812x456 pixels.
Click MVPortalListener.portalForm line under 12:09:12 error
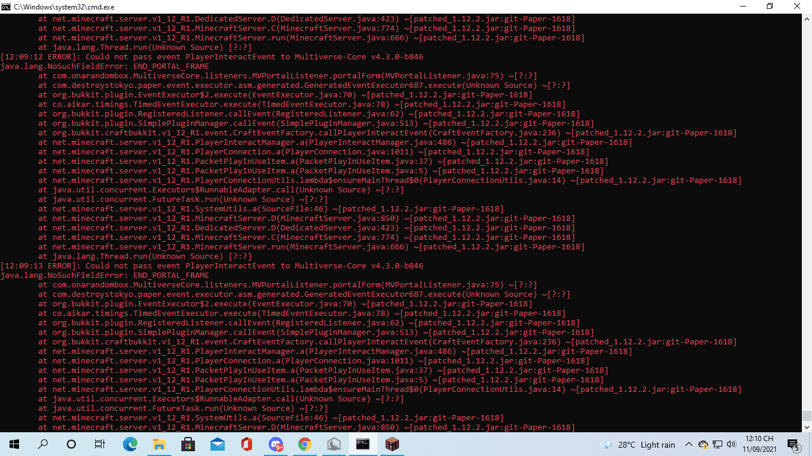click(x=288, y=76)
